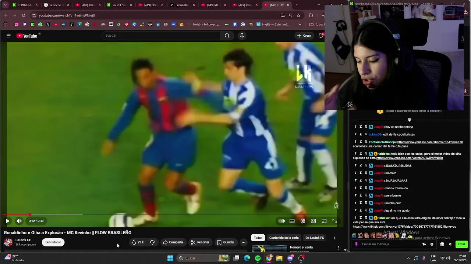Click the Lautok FC channel avatar
This screenshot has width=471, height=264.
[8, 242]
